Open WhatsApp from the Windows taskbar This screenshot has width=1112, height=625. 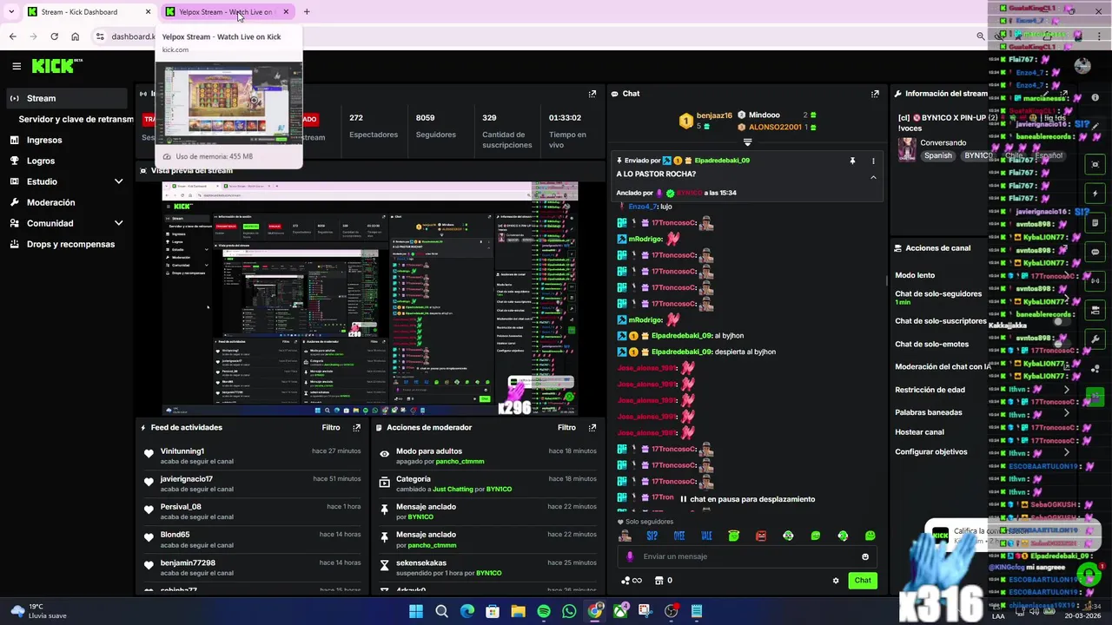(569, 611)
